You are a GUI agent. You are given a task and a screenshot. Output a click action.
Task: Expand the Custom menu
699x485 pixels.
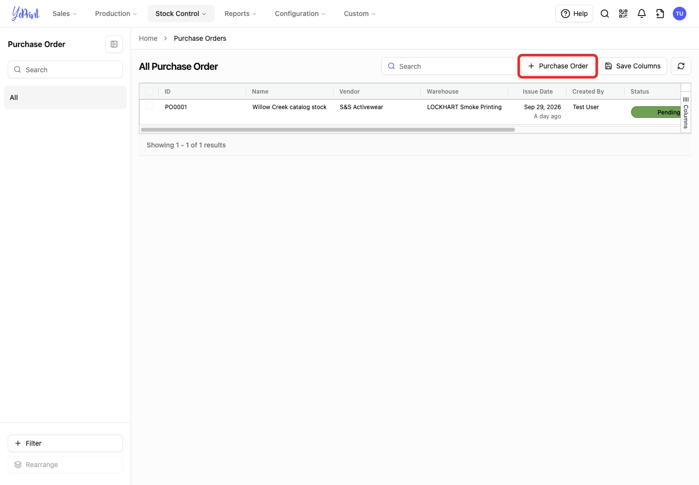point(360,14)
